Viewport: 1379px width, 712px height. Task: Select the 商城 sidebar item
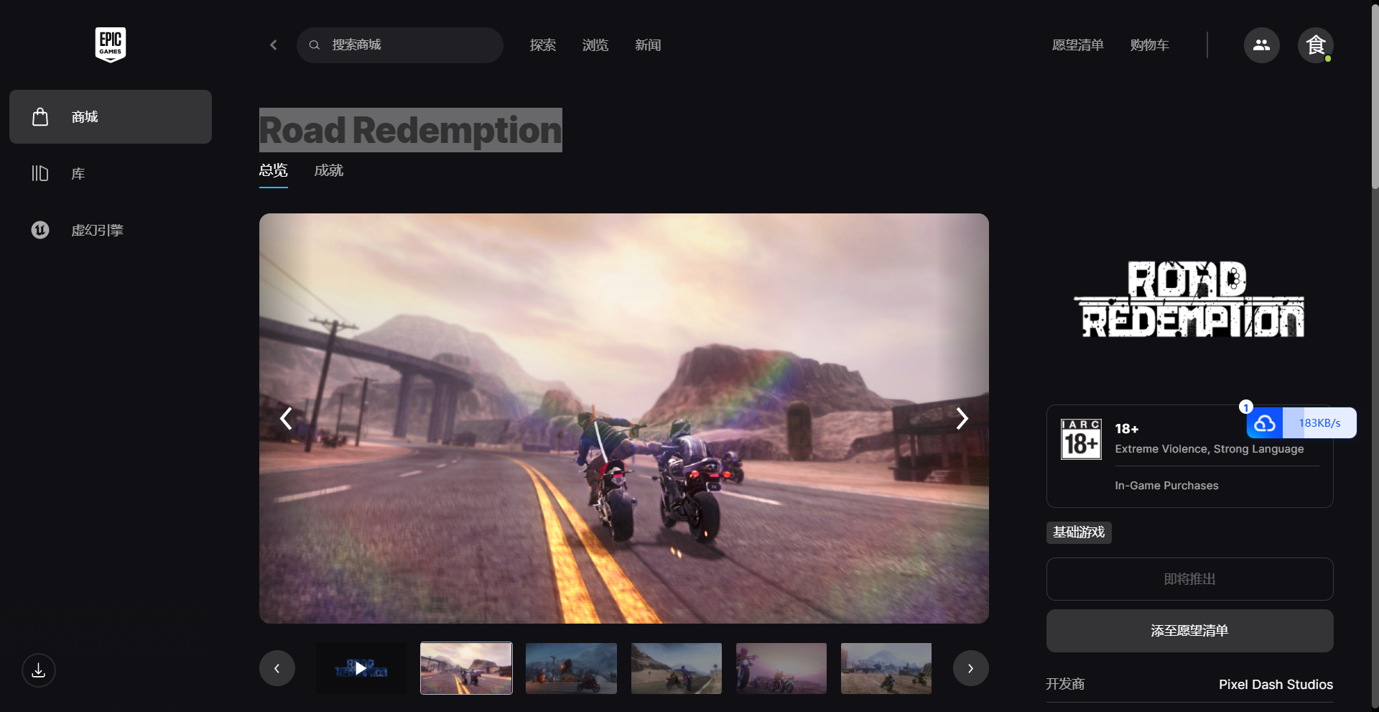click(x=111, y=116)
